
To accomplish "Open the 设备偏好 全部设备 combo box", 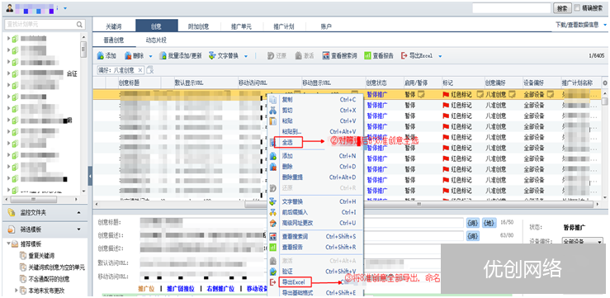I will [583, 242].
